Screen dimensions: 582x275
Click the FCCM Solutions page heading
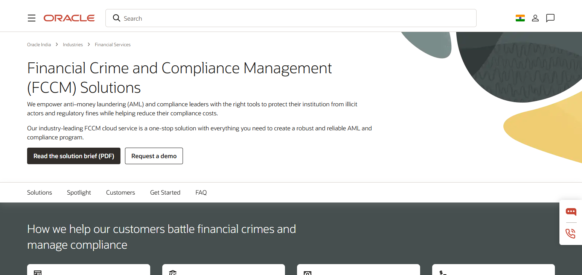click(x=180, y=78)
